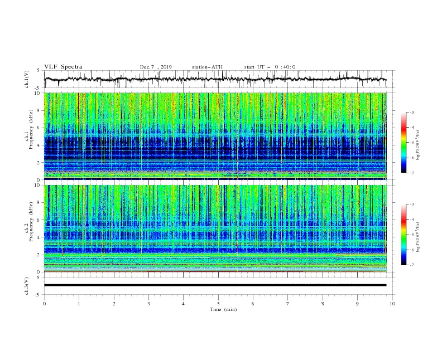Click the 2 kHz tick on ch.2 frequency axis

[39, 255]
